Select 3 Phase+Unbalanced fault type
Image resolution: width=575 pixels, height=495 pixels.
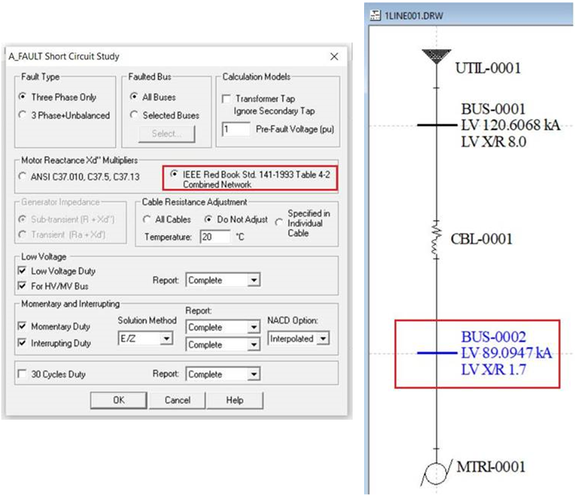tap(23, 115)
